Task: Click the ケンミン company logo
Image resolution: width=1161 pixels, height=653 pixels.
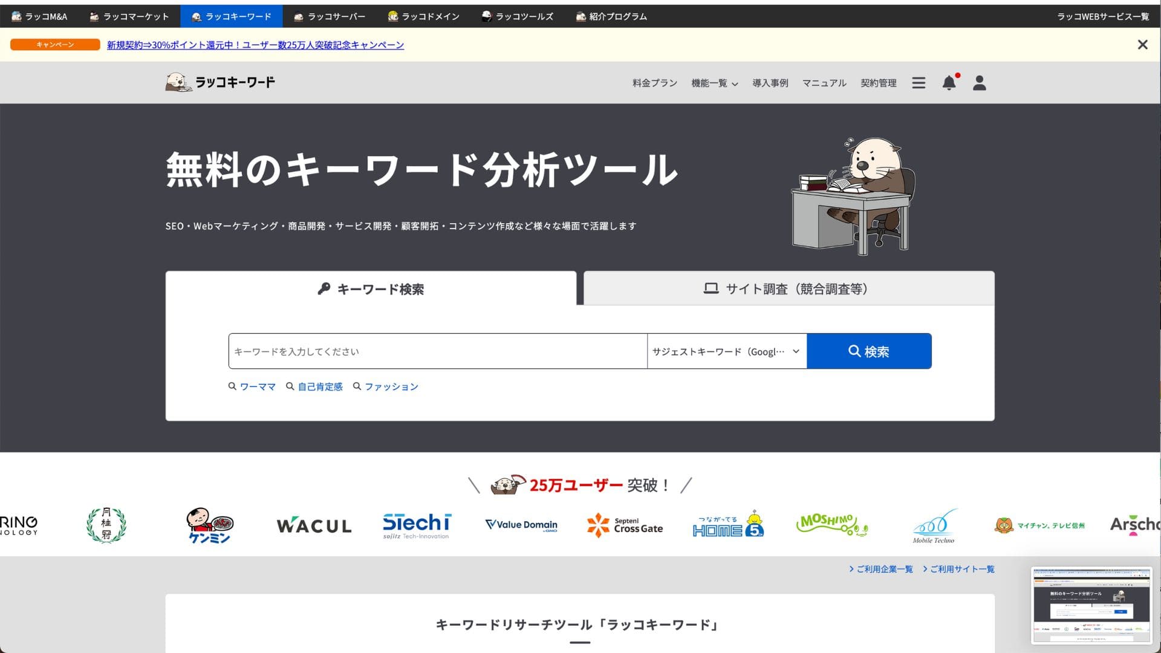Action: pyautogui.click(x=210, y=525)
